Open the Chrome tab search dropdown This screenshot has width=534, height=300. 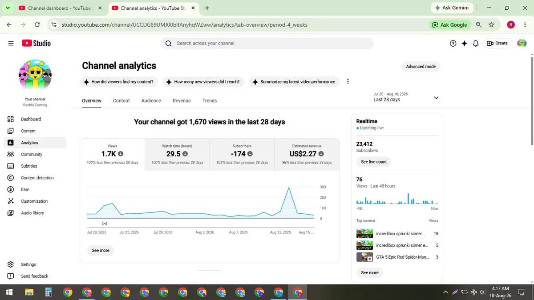[8, 8]
